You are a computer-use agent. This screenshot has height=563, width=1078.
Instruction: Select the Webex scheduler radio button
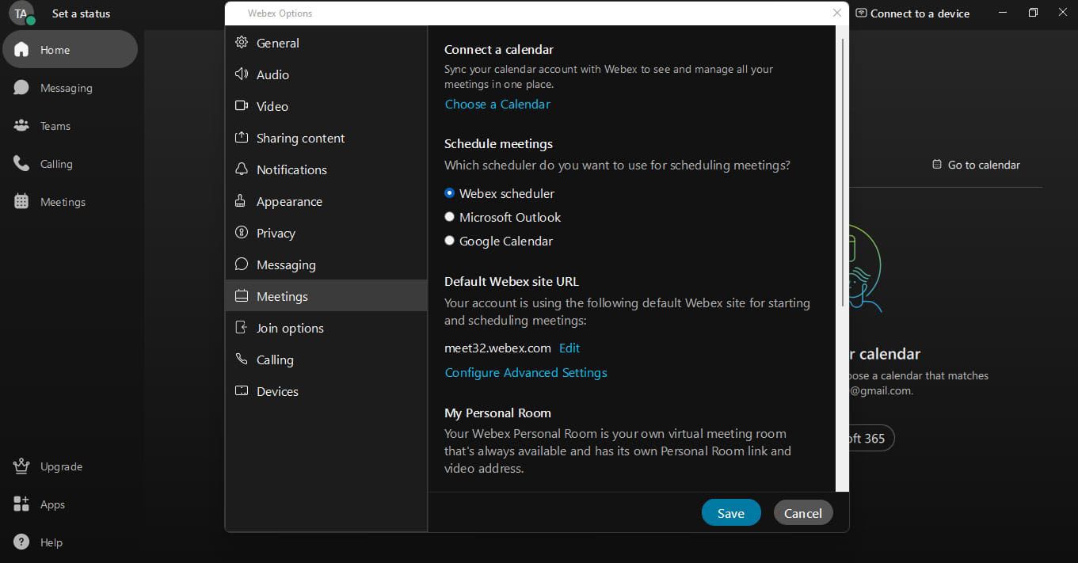(x=450, y=193)
